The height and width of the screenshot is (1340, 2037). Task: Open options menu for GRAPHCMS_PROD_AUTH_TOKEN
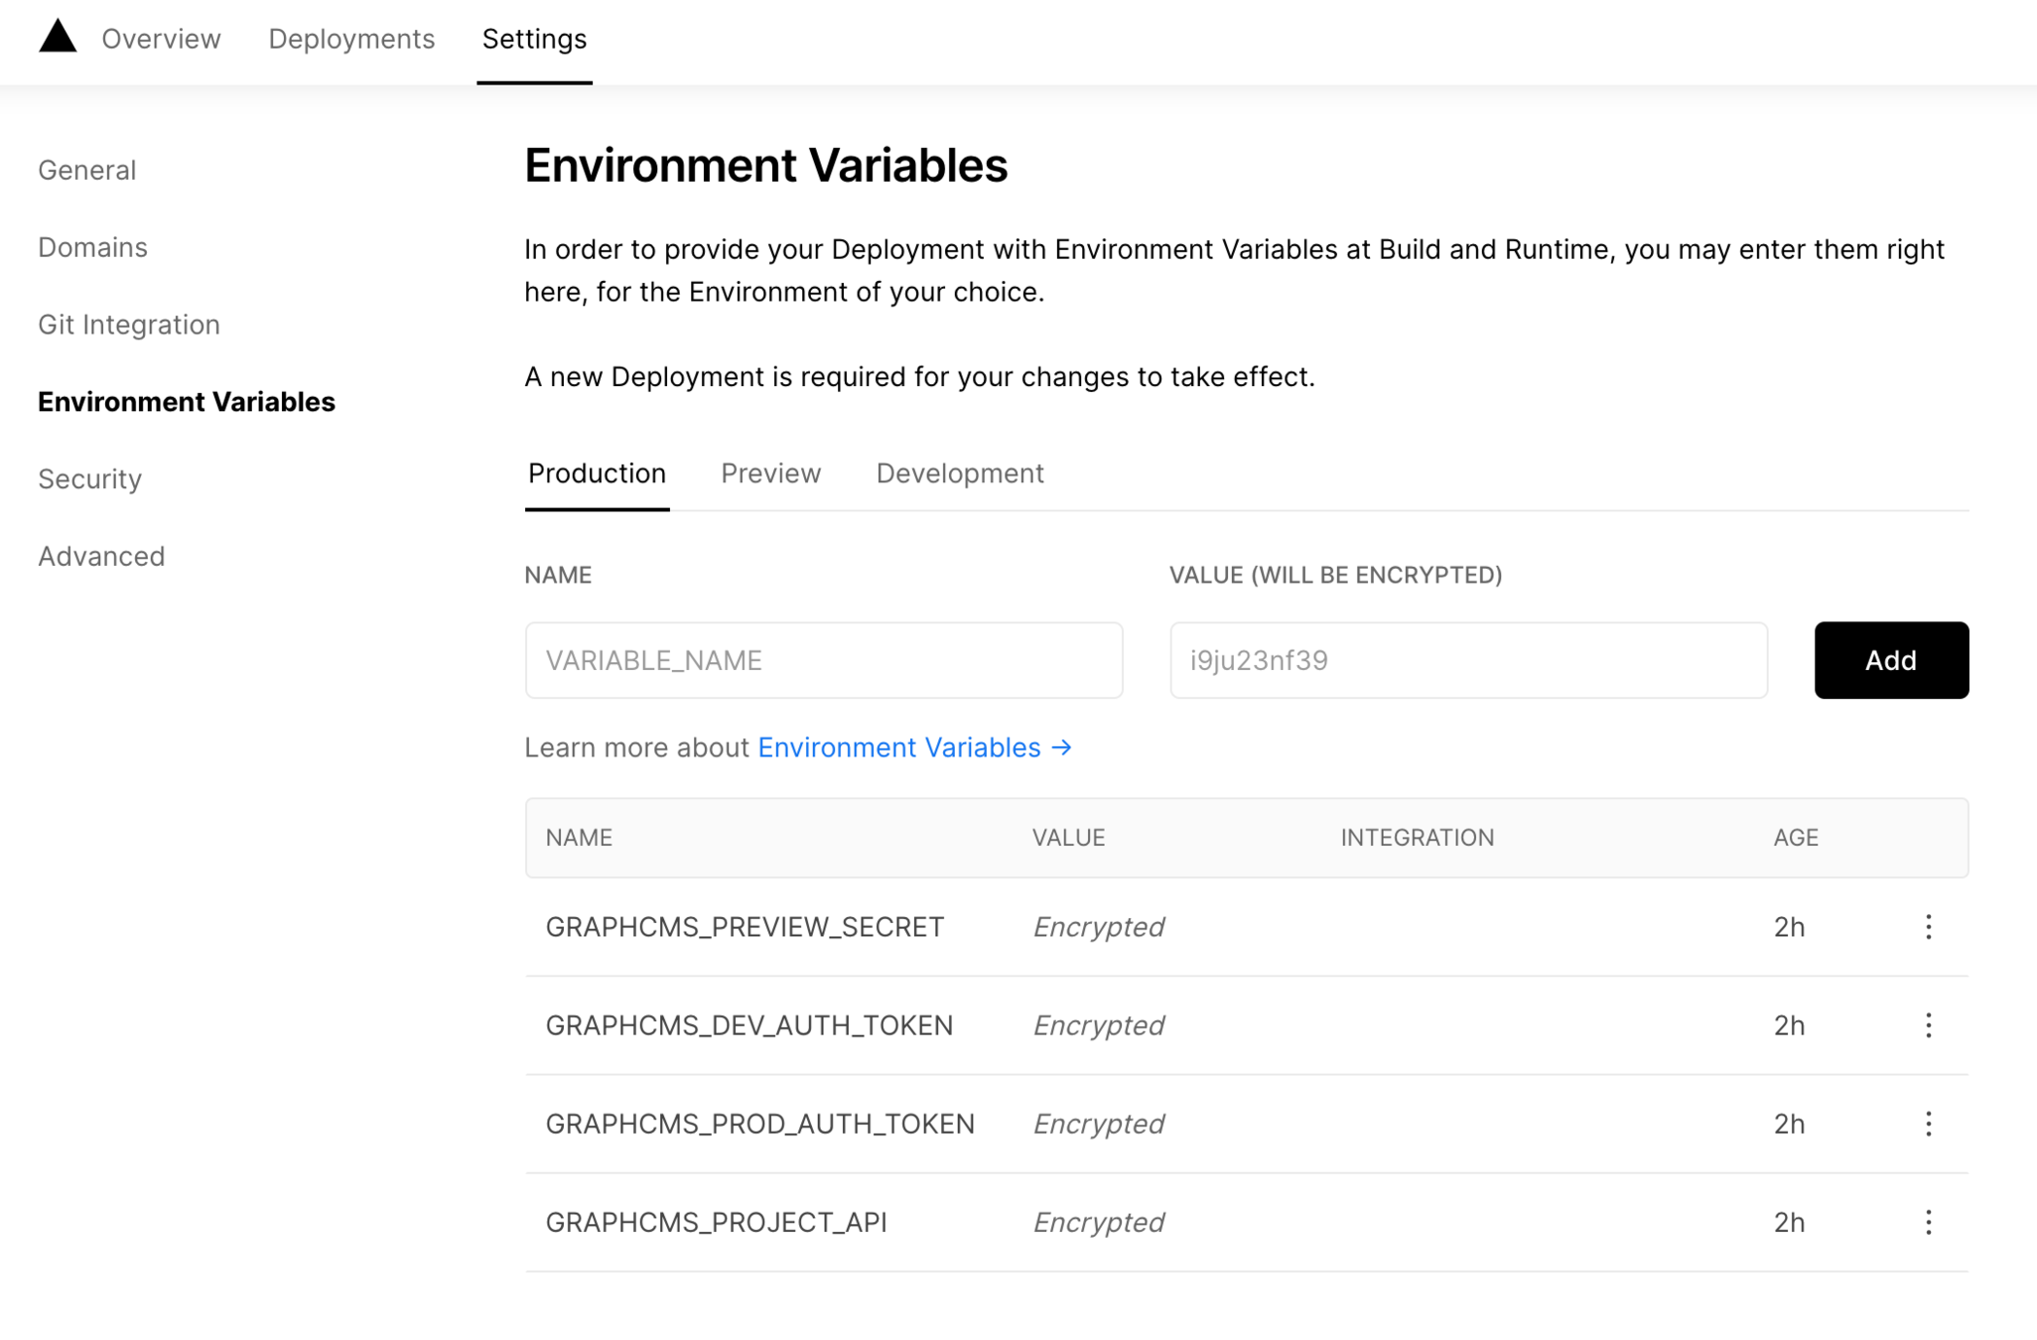(1928, 1123)
